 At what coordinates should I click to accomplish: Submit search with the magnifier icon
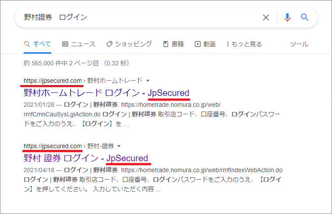coord(304,17)
